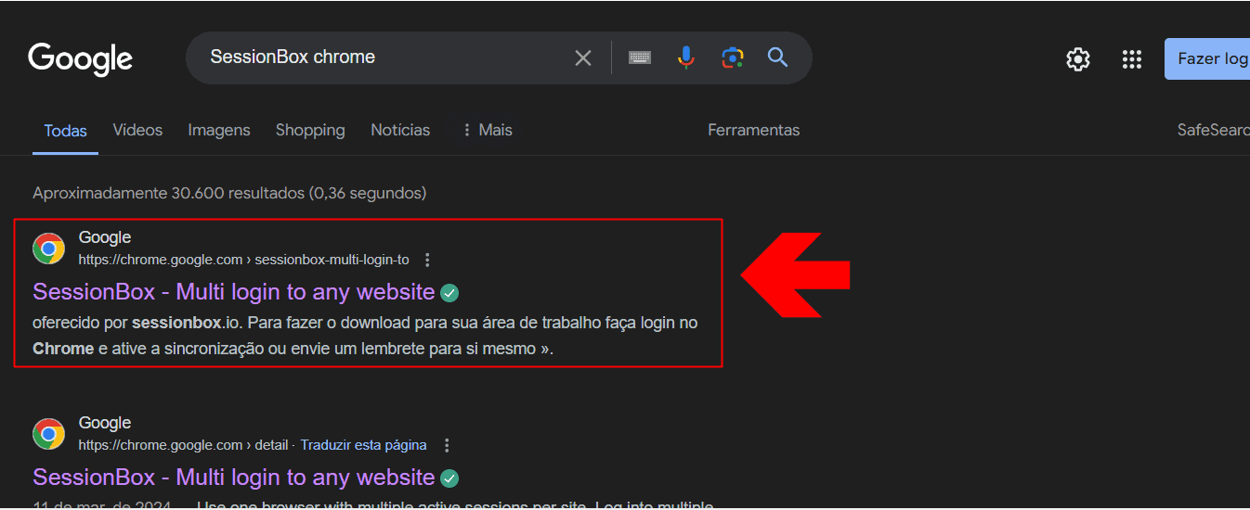Click the Google logo
The width and height of the screenshot is (1250, 510).
point(81,58)
